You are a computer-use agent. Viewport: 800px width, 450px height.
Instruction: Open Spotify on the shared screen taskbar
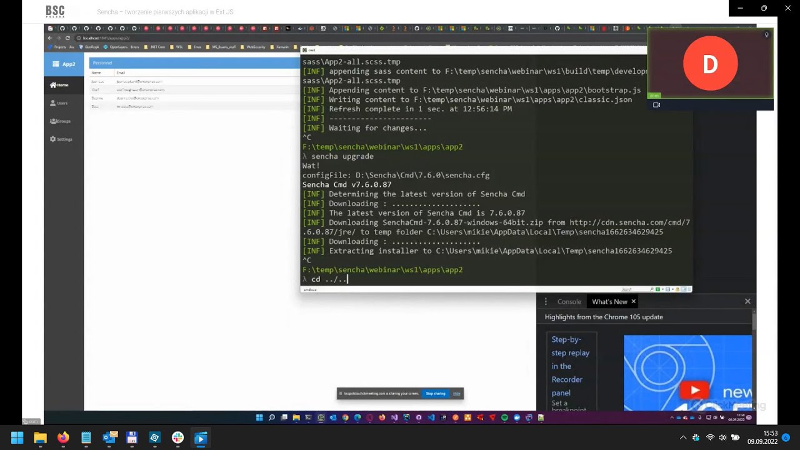[504, 417]
